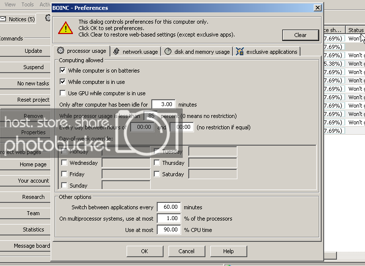Enable 'Use GPU while computer is in use'
Viewport: 365px width, 266px height.
(x=63, y=93)
